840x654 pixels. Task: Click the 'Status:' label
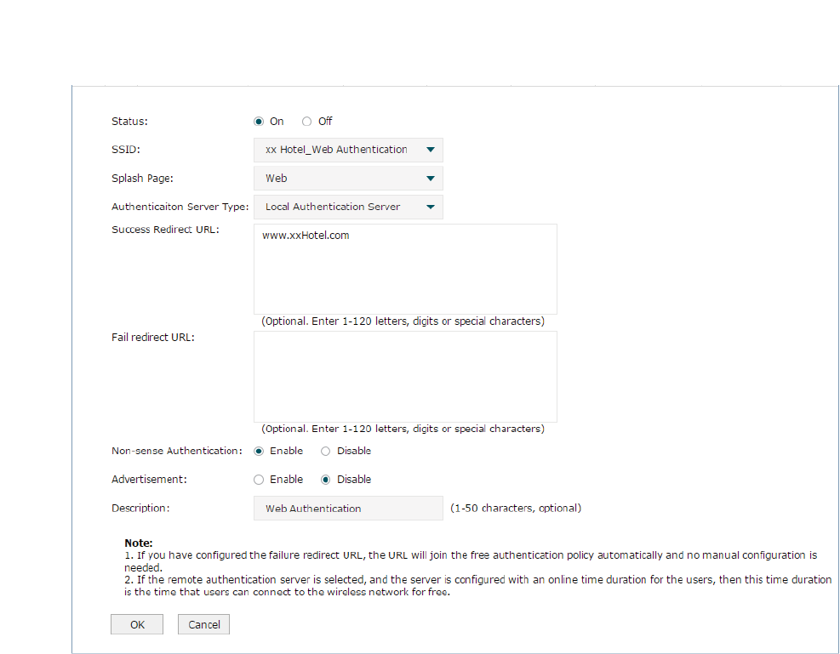pyautogui.click(x=129, y=122)
